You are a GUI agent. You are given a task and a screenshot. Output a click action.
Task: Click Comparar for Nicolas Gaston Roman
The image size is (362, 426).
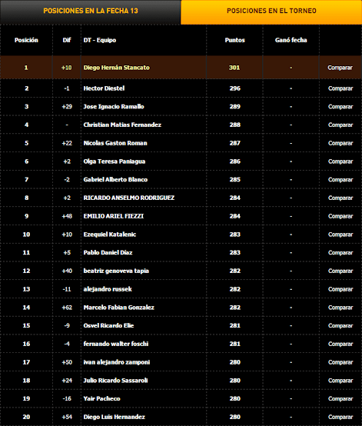(340, 143)
